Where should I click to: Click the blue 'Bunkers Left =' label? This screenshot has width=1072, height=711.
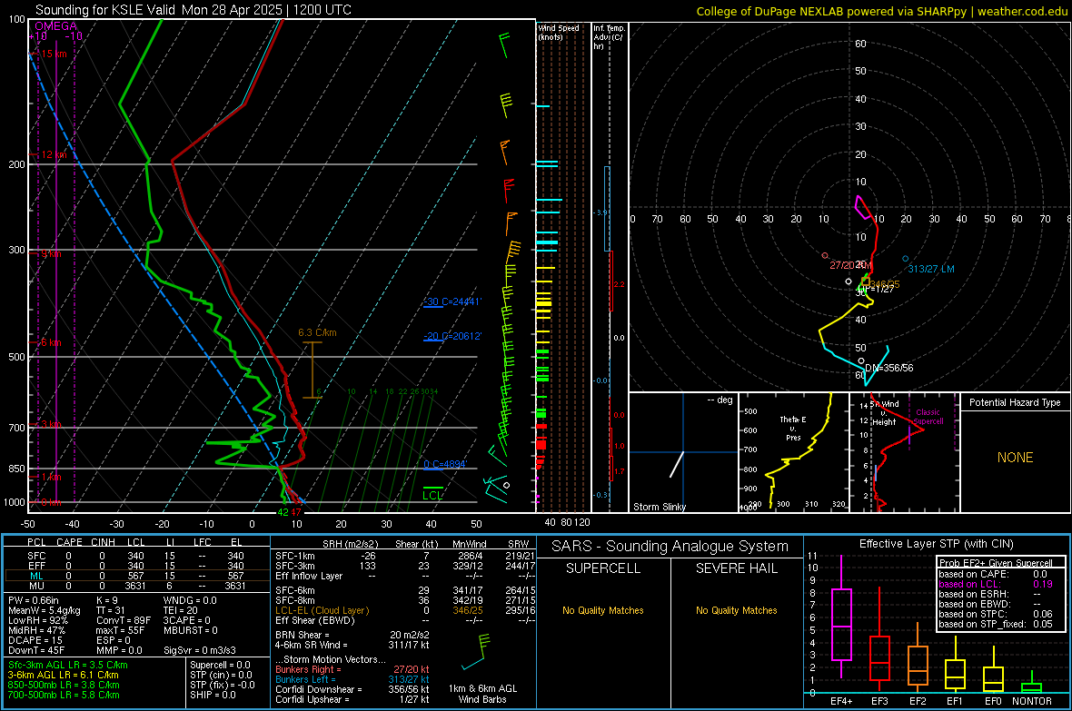pos(304,679)
